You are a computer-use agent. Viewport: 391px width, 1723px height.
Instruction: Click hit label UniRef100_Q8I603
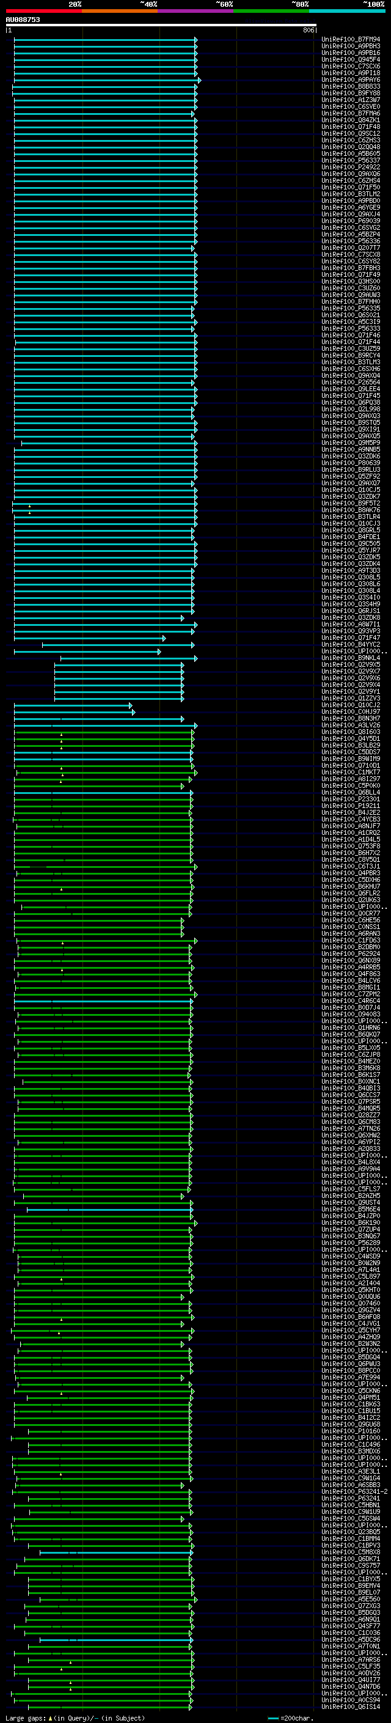click(x=351, y=732)
